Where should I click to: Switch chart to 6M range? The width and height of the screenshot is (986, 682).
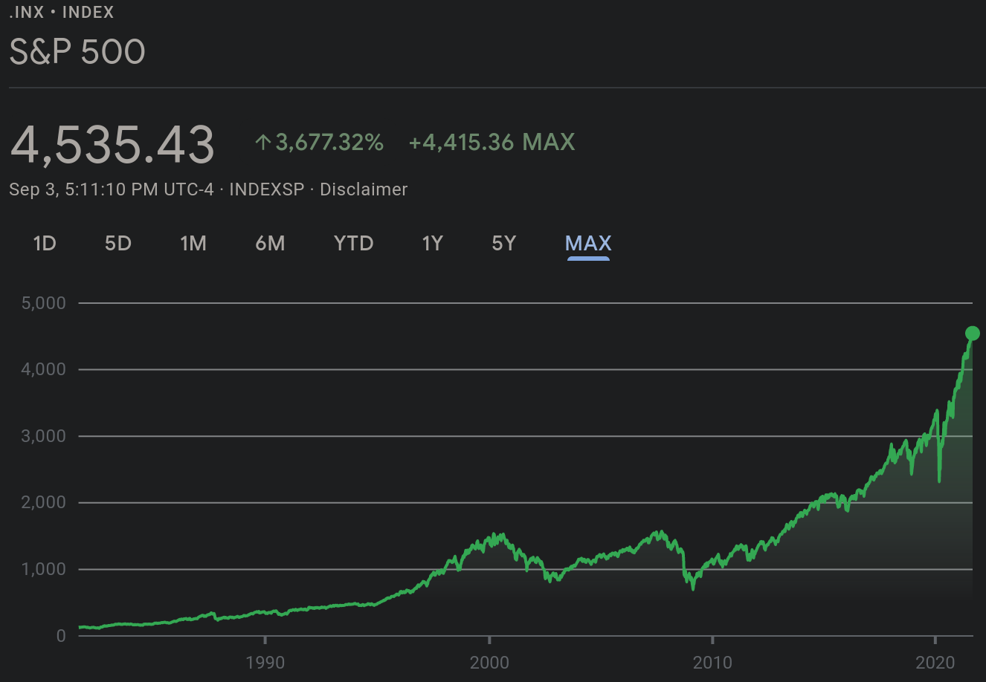pos(270,244)
